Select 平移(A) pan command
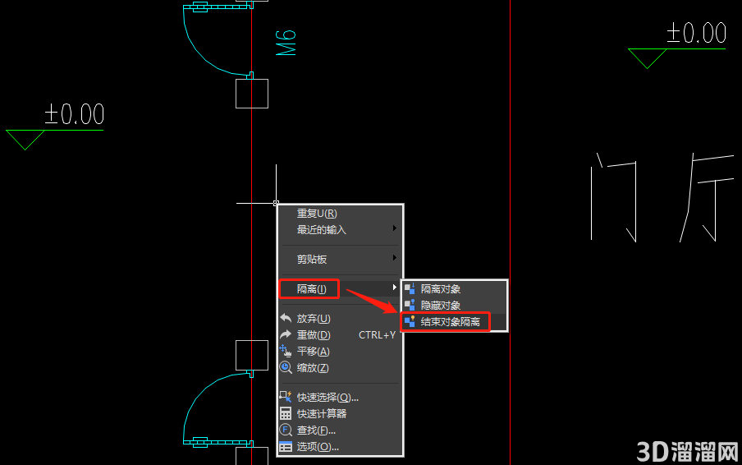The width and height of the screenshot is (742, 465). click(x=340, y=352)
